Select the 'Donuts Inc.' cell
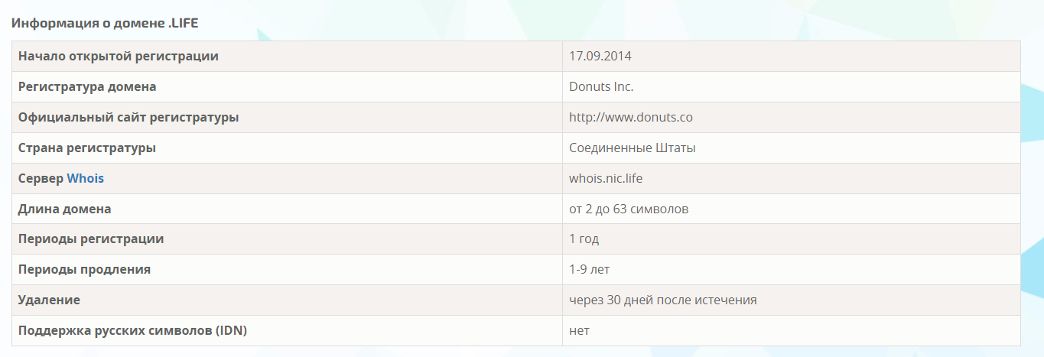 [x=601, y=86]
